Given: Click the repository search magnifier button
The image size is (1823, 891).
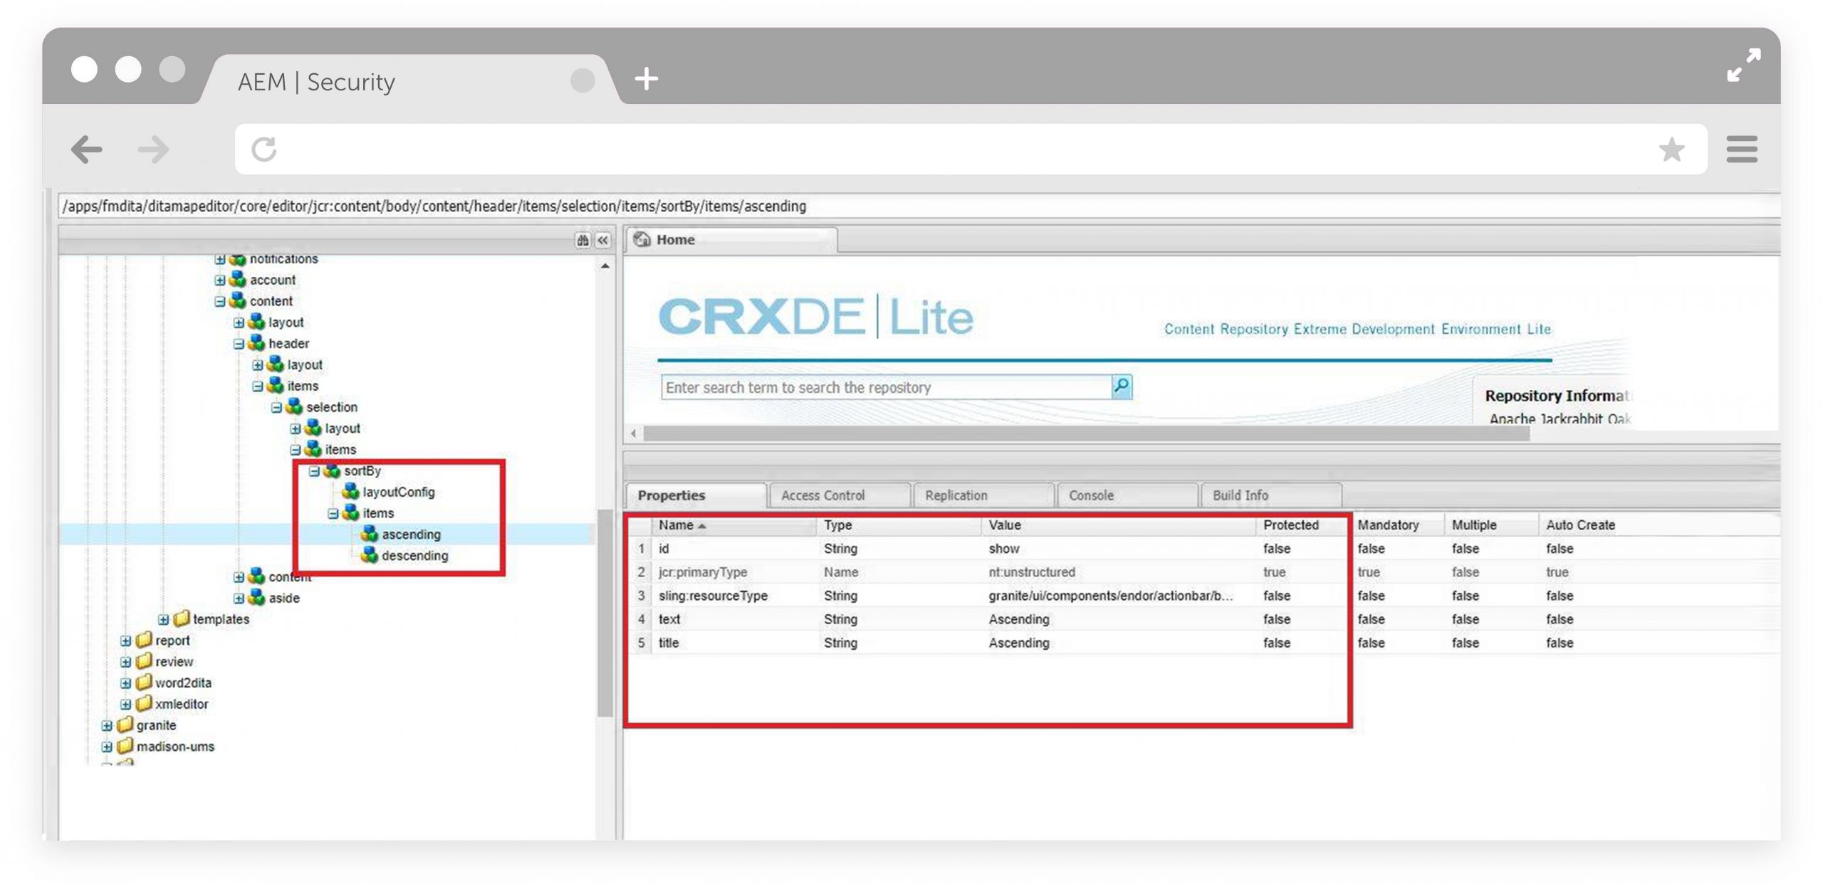Looking at the screenshot, I should [1122, 386].
